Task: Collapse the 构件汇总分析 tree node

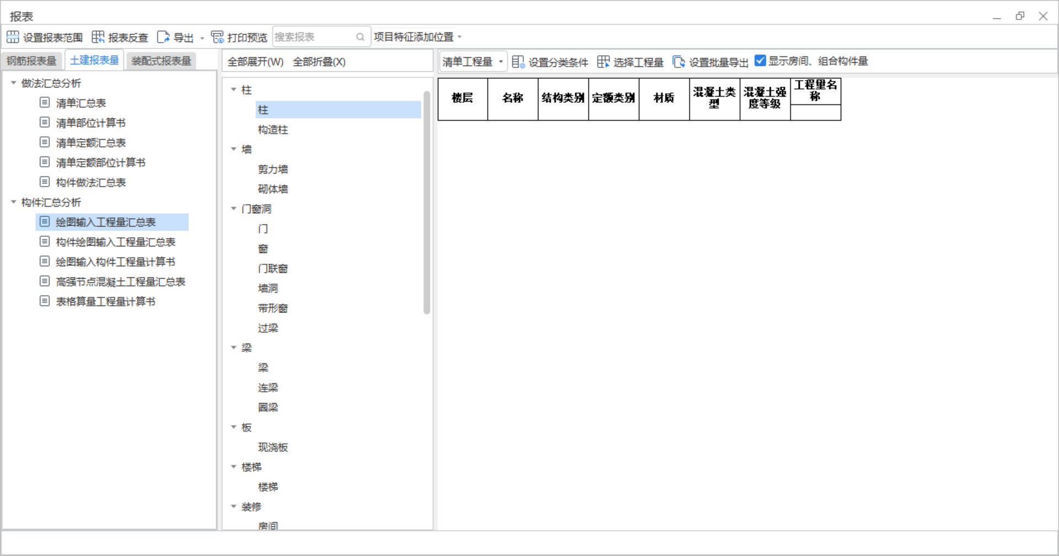Action: (13, 202)
